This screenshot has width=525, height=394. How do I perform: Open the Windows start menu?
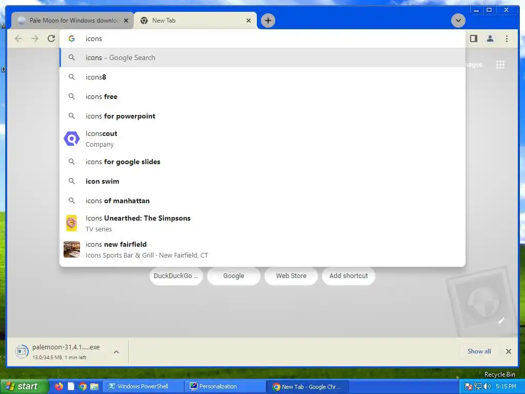(24, 386)
